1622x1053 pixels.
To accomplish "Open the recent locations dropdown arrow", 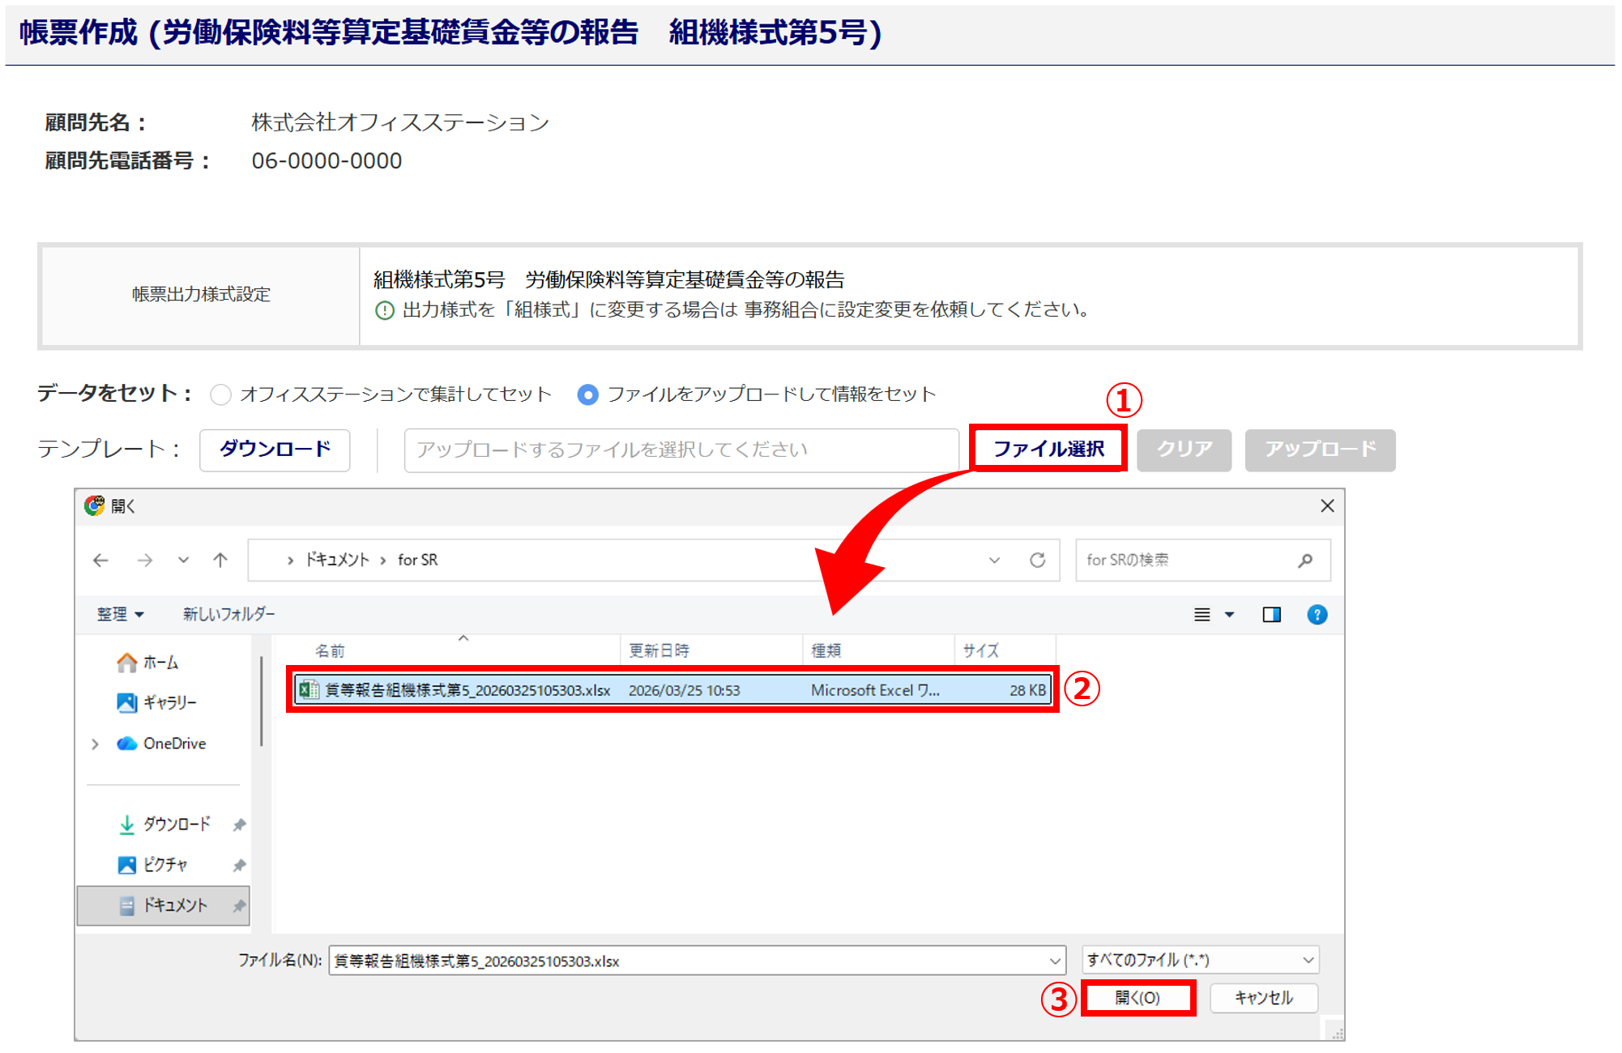I will [x=184, y=560].
